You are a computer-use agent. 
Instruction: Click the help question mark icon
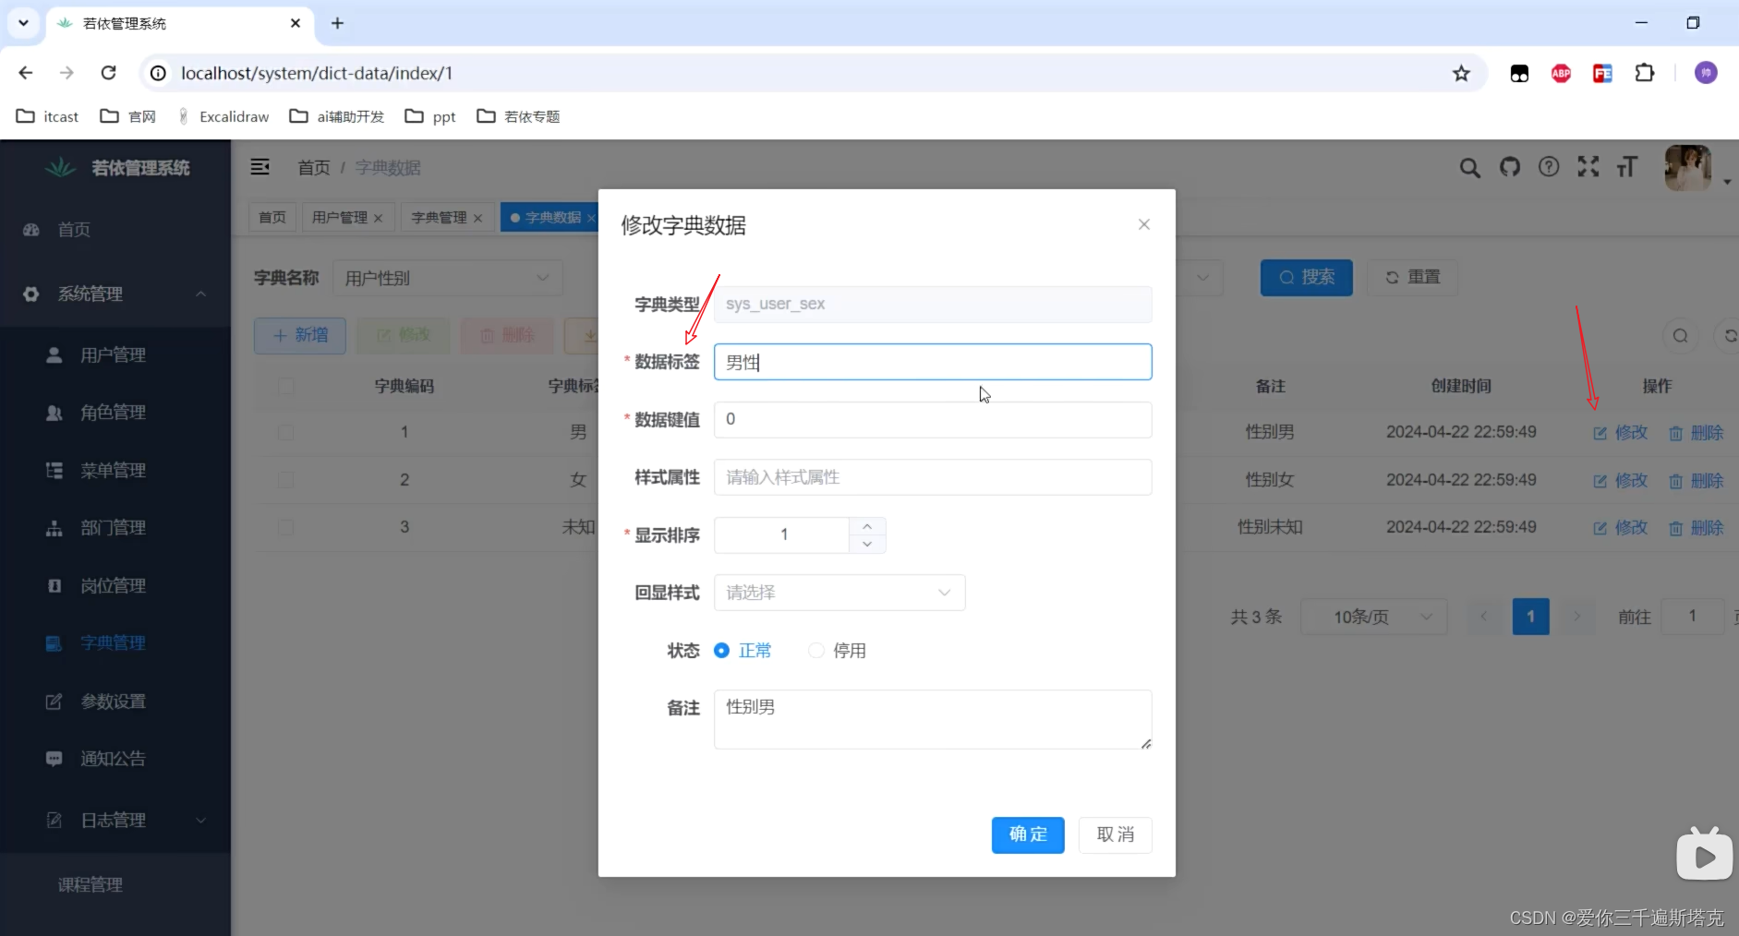coord(1551,168)
